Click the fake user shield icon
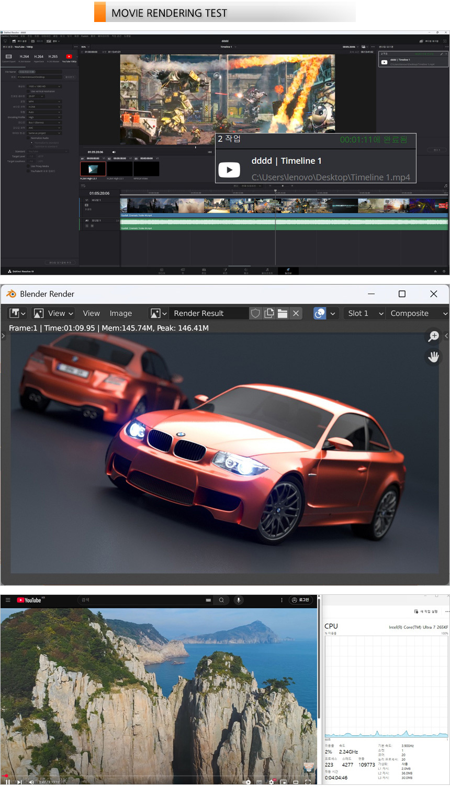 pyautogui.click(x=255, y=313)
